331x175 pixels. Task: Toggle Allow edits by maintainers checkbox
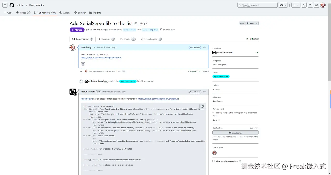click(213, 161)
